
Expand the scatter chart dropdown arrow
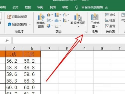point(60,26)
